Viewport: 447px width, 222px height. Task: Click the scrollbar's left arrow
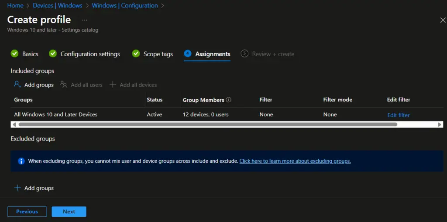point(14,124)
